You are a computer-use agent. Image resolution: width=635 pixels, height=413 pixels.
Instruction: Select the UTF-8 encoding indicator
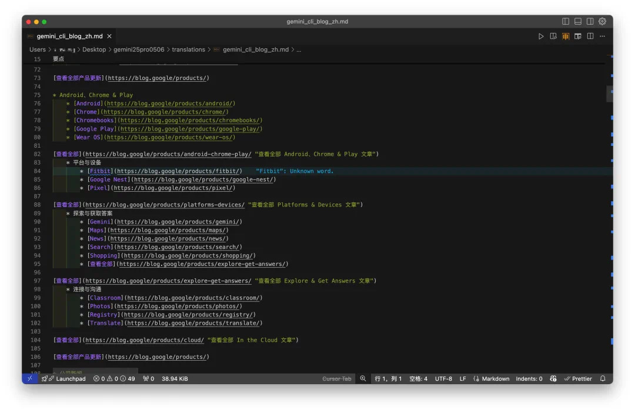point(443,378)
